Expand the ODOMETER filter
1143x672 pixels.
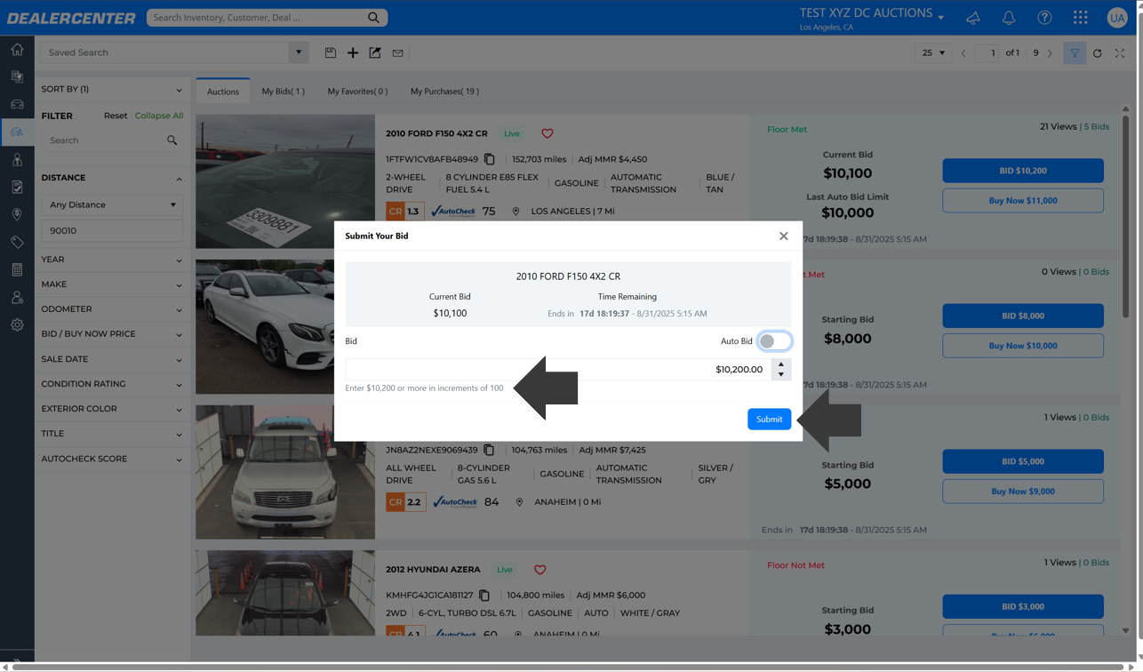(x=112, y=309)
